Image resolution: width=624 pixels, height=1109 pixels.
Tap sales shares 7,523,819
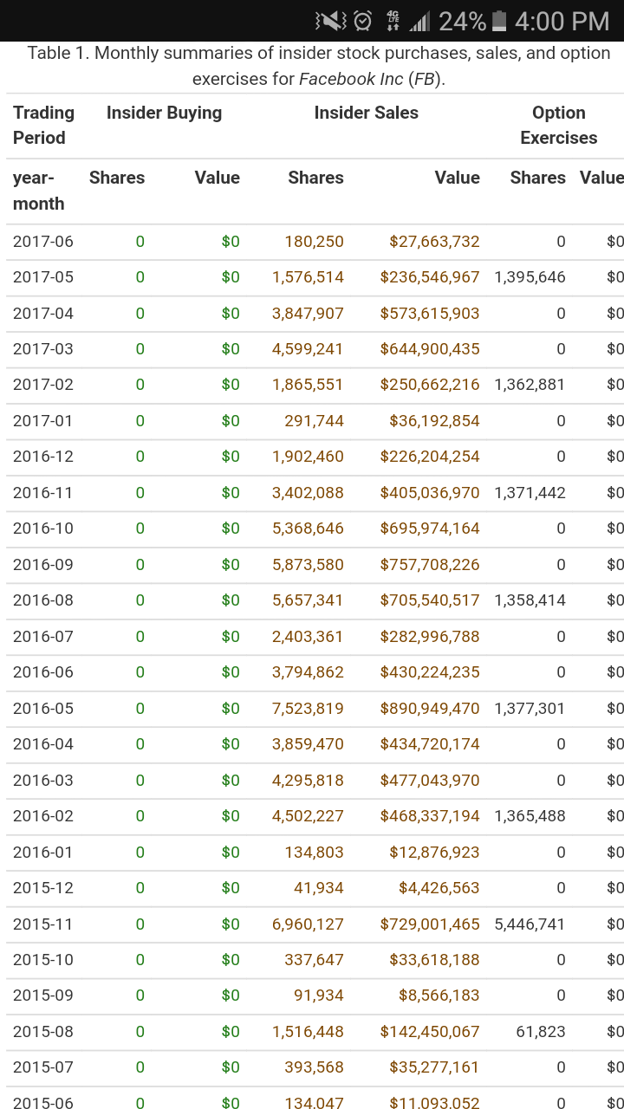[x=308, y=709]
